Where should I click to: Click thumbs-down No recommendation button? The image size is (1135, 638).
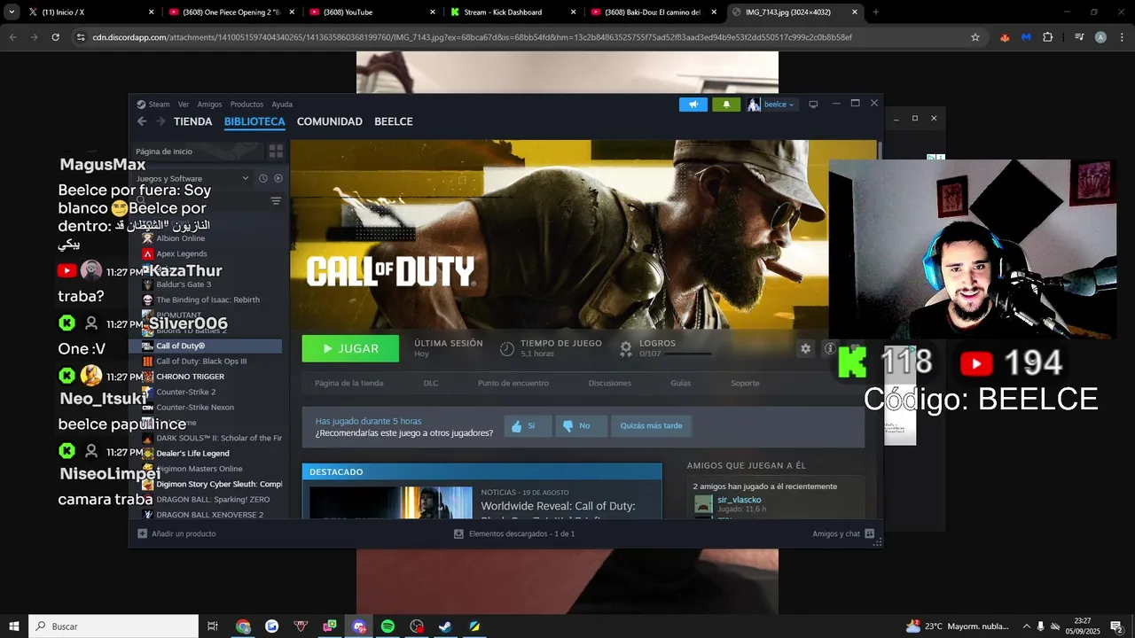581,425
